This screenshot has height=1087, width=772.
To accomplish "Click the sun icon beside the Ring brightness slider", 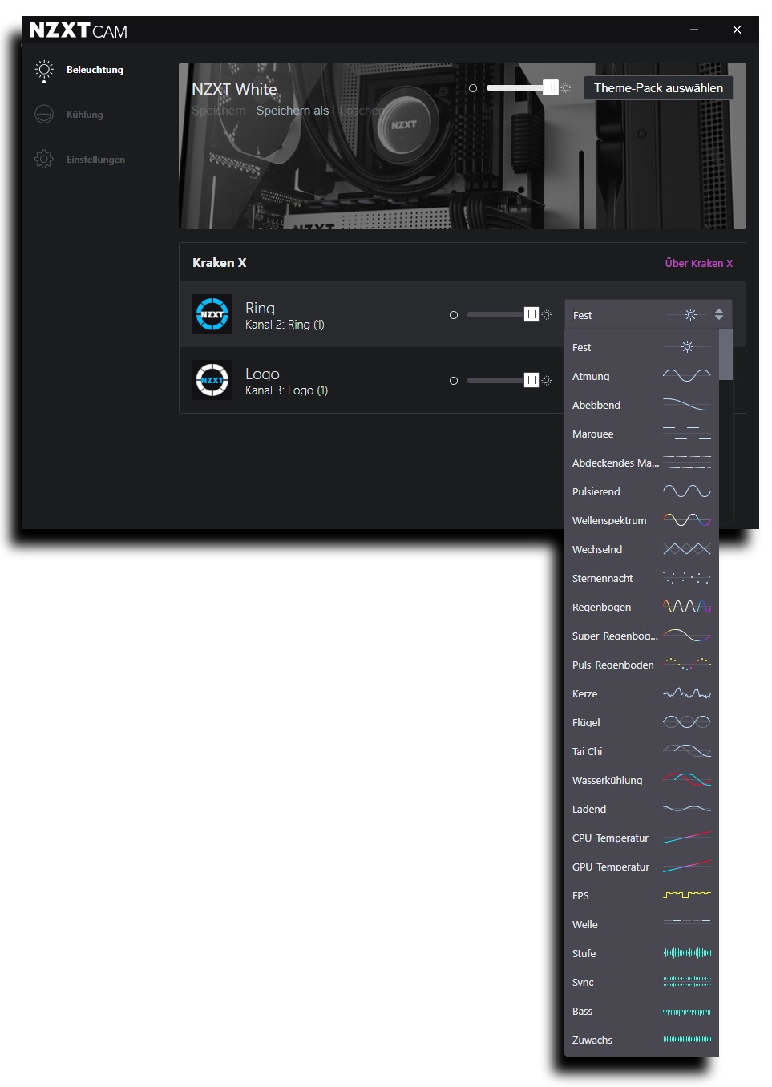I will click(547, 314).
